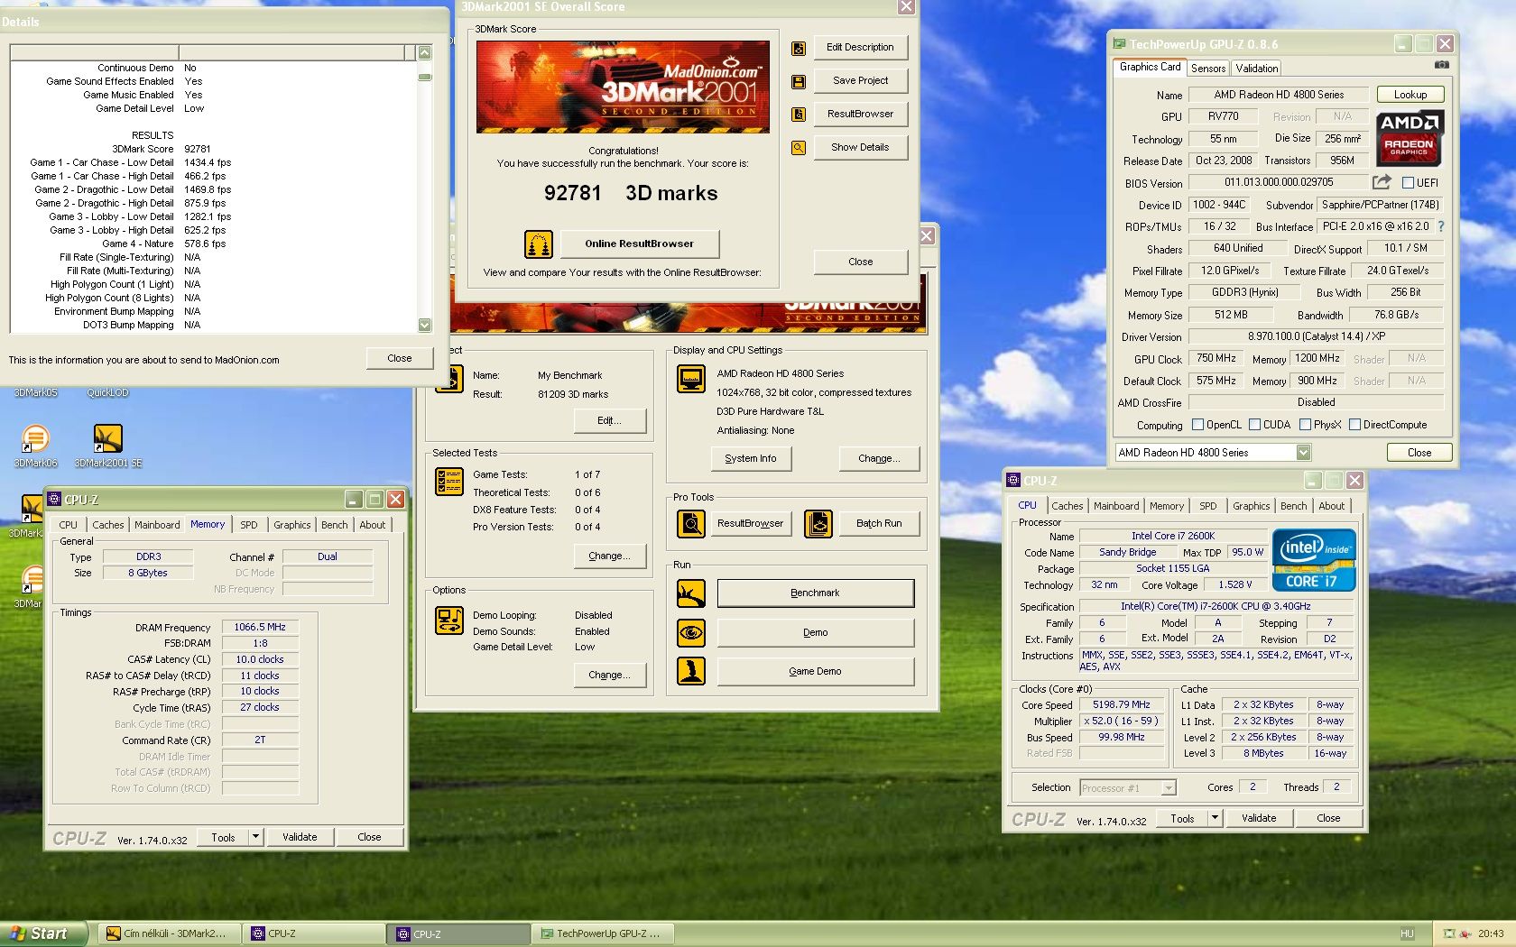The height and width of the screenshot is (947, 1516).
Task: Click the Core Speed value in CPU-Z
Action: tap(1122, 705)
